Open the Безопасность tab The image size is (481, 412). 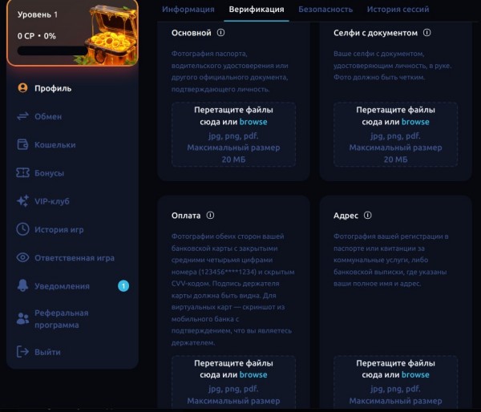click(325, 10)
